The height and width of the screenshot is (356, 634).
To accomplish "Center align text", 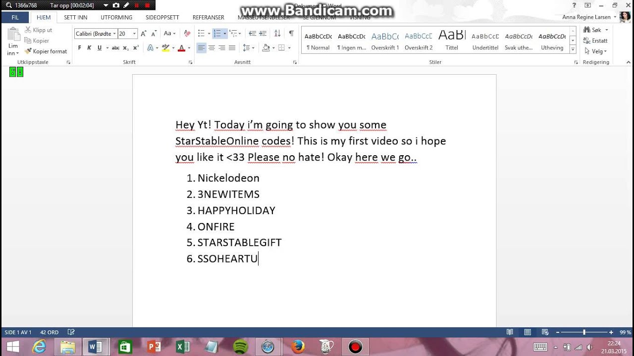I will pyautogui.click(x=211, y=48).
